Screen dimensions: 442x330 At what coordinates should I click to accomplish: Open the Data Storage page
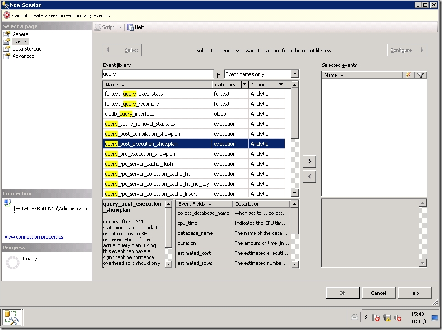(27, 49)
